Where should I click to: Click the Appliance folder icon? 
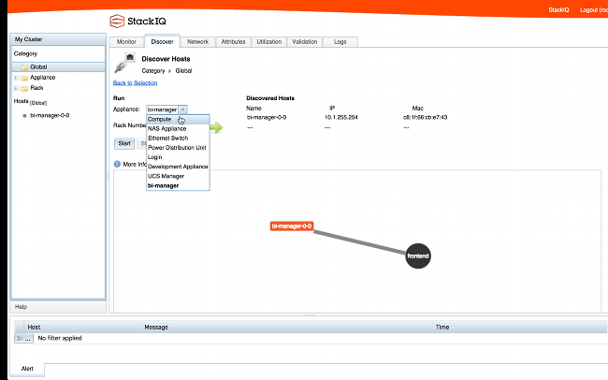point(24,78)
